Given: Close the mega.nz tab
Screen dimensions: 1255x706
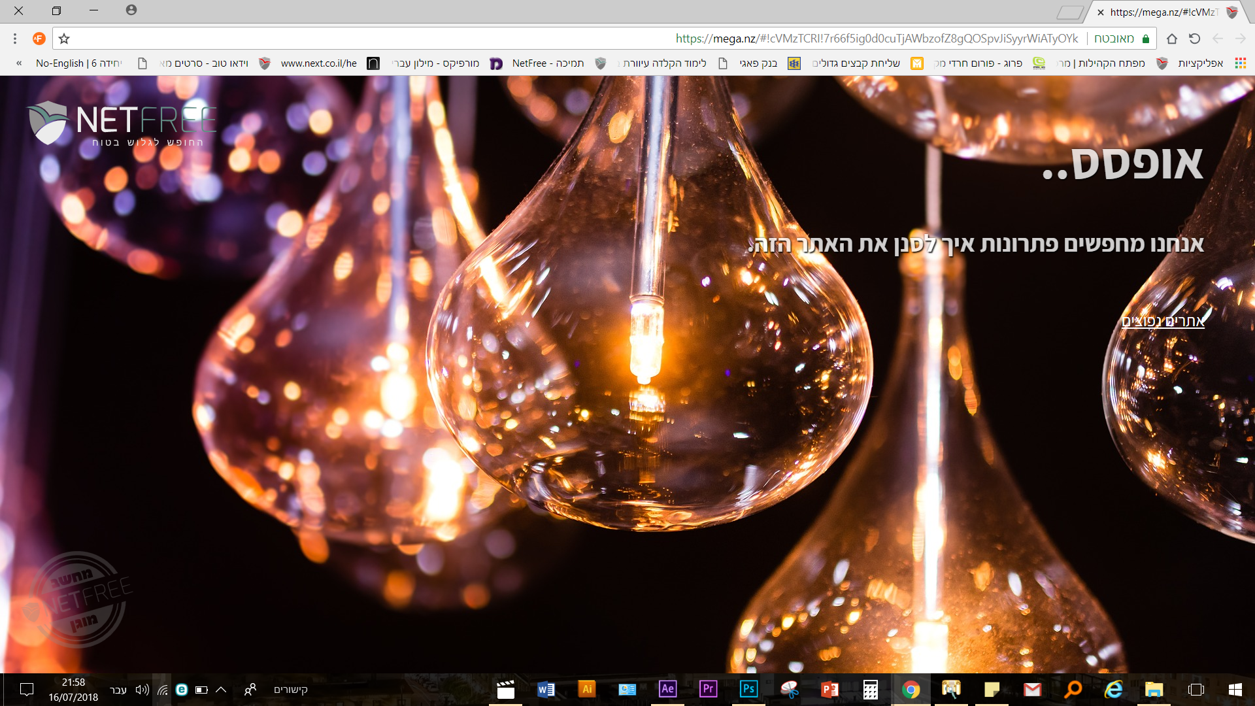Looking at the screenshot, I should [1101, 12].
